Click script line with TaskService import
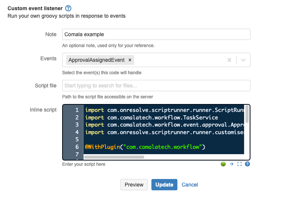290x205 pixels. [151, 118]
